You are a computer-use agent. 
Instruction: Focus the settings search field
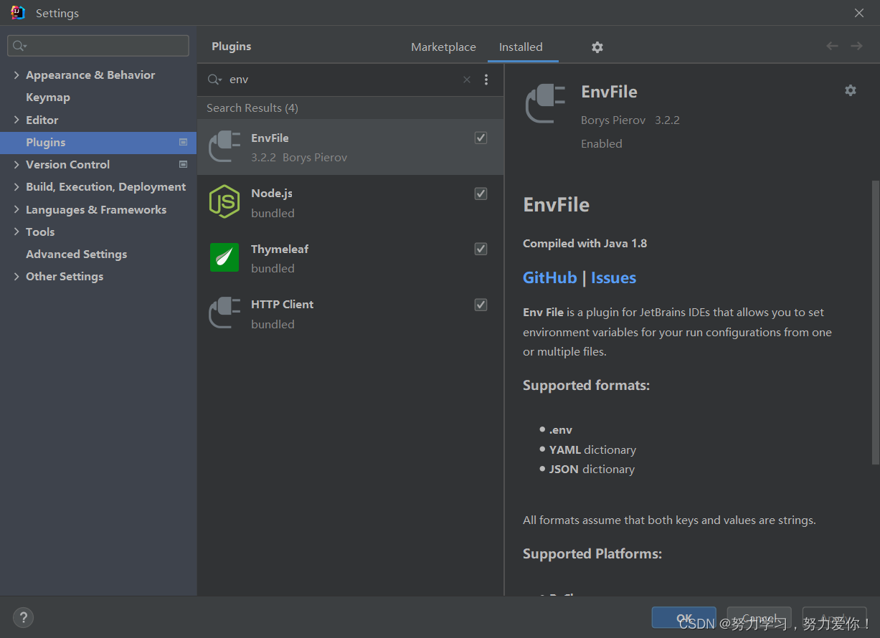coord(98,46)
